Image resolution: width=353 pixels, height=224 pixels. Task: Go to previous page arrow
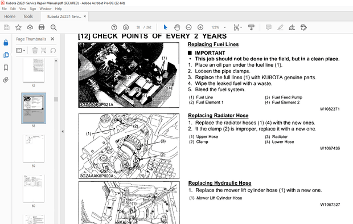pos(114,27)
